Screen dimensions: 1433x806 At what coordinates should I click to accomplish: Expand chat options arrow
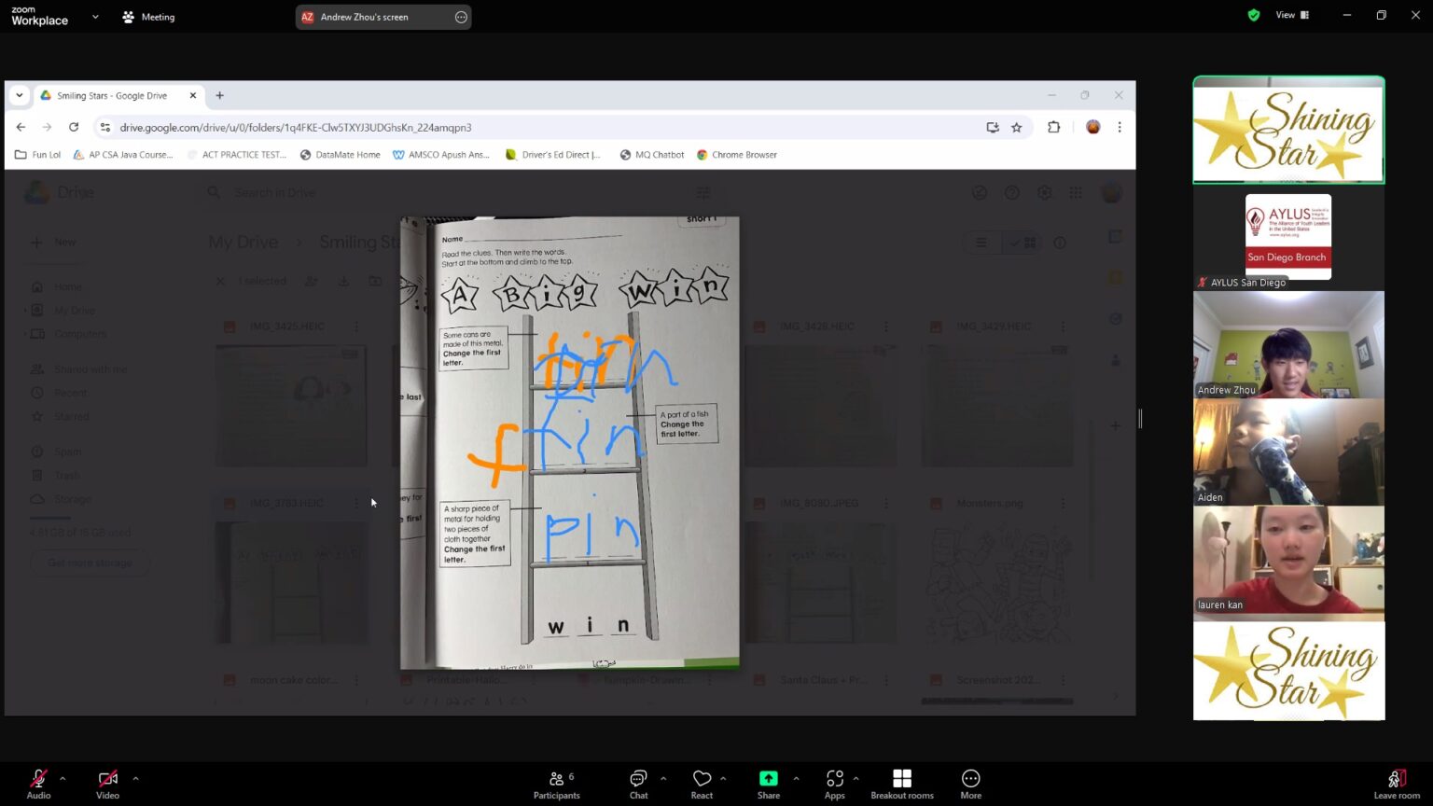coord(663,778)
